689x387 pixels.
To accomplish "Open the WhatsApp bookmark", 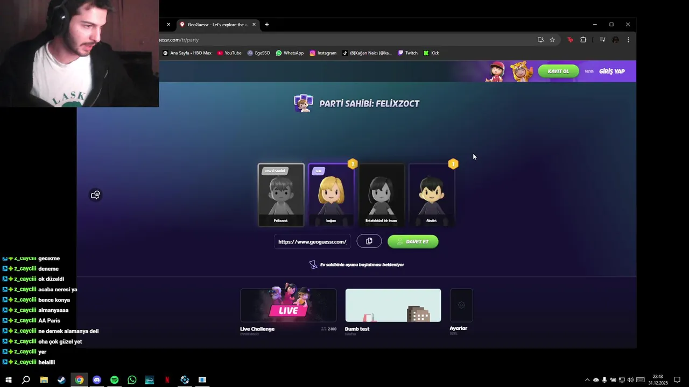I will (290, 53).
